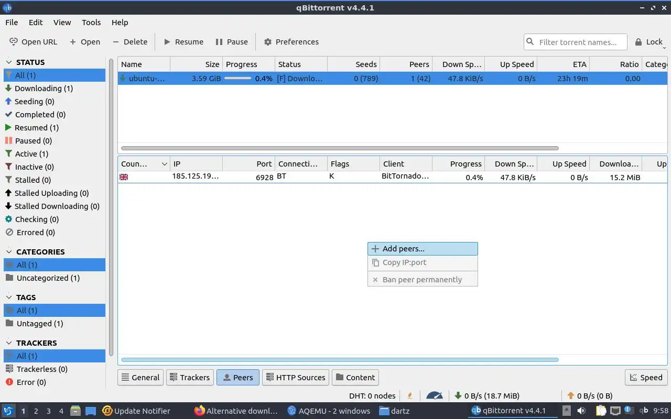Viewport: 671px width, 419px height.
Task: Select the Stalled Downloading filter
Action: pos(52,206)
